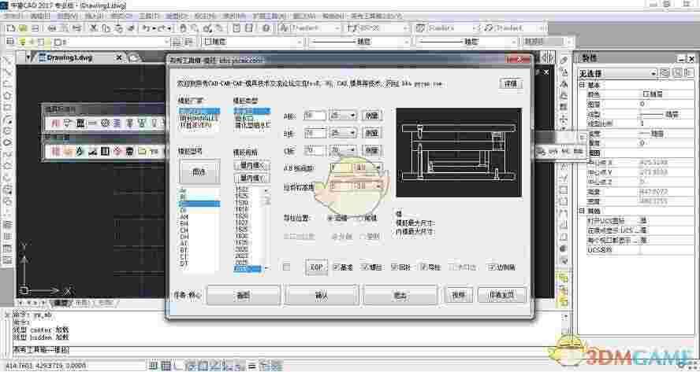Click the 退出 button in dialog

click(400, 295)
